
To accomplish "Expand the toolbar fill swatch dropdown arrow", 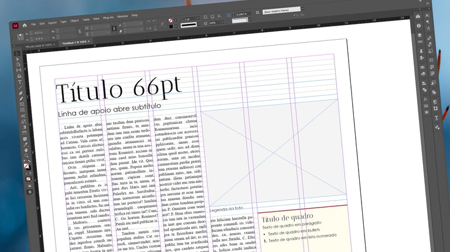I will point(175,20).
